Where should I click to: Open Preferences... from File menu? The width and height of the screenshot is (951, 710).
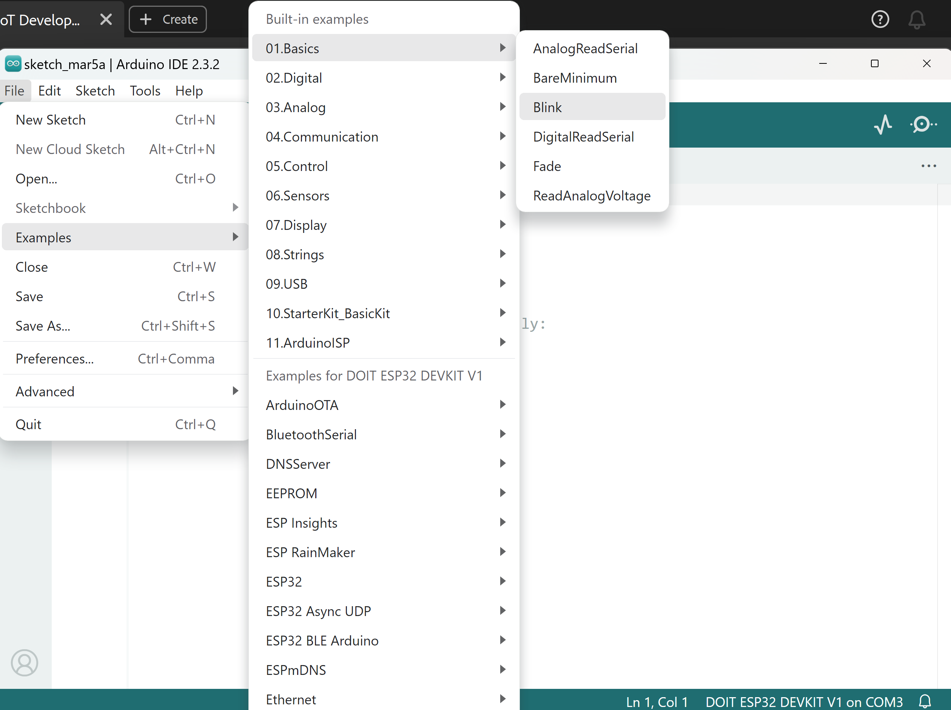tap(125, 359)
